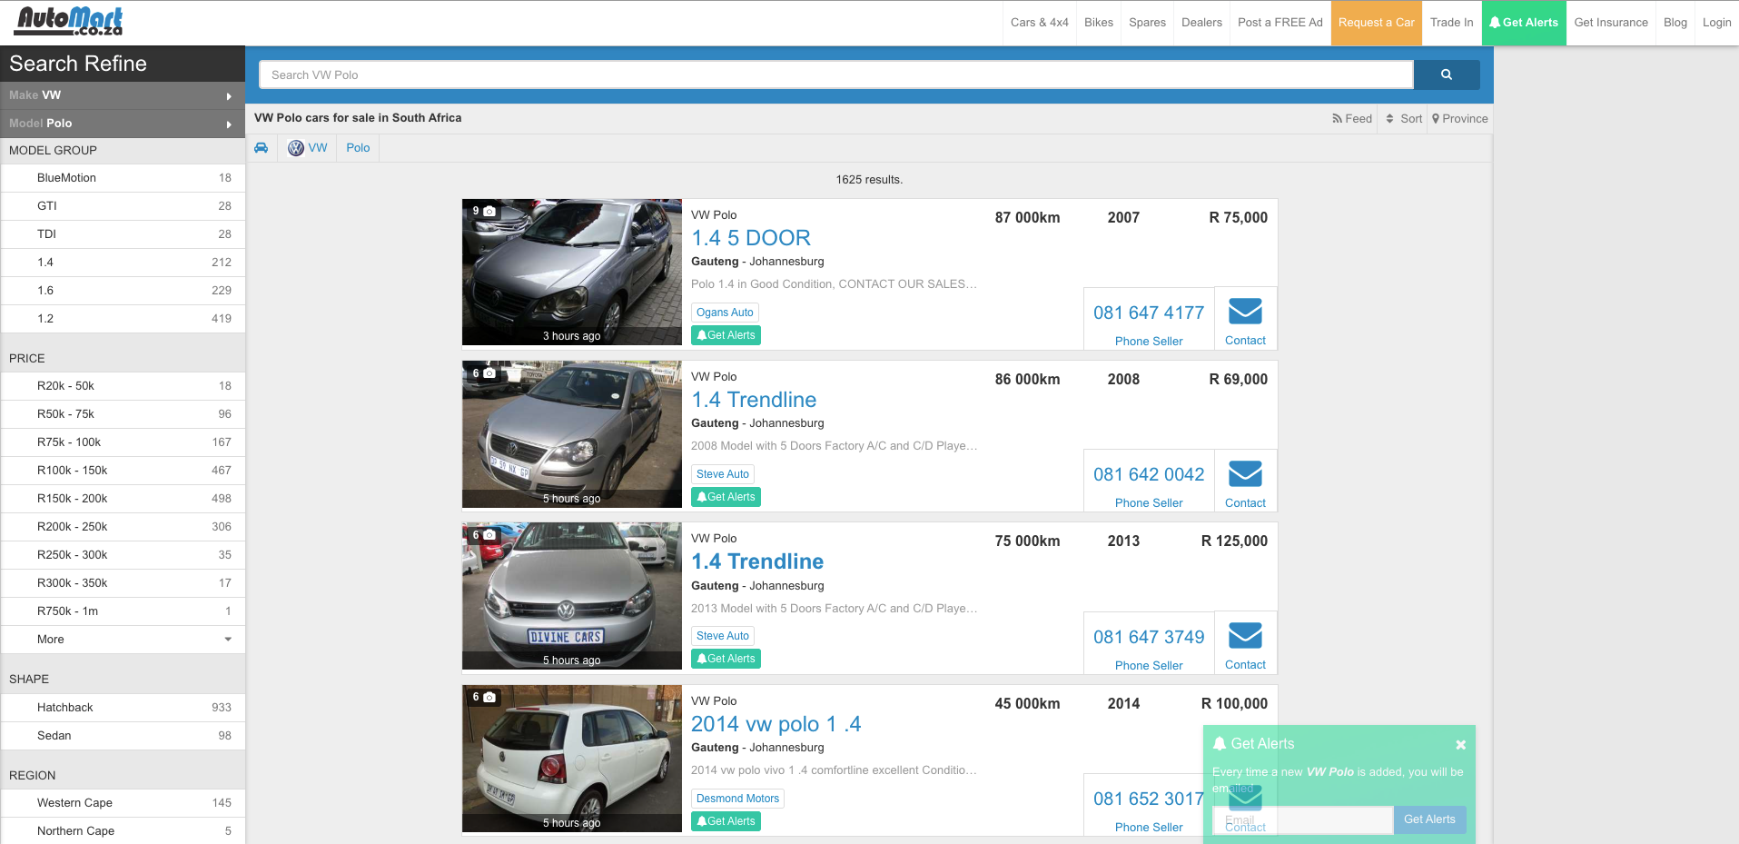Viewport: 1739px width, 844px height.
Task: Click envelope Contact icon for 081 642 0042
Action: (1245, 473)
